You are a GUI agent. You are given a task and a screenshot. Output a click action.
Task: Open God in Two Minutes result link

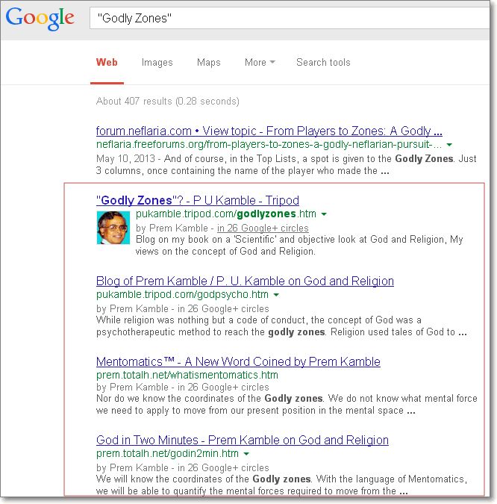[242, 441]
